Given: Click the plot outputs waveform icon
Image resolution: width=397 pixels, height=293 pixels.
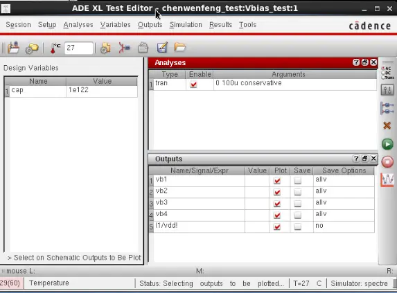Looking at the screenshot, I should (x=387, y=180).
